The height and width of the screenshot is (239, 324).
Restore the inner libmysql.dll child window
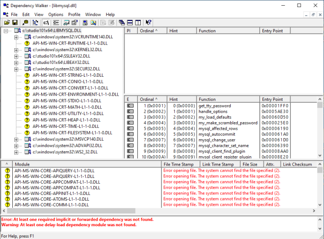(x=313, y=15)
